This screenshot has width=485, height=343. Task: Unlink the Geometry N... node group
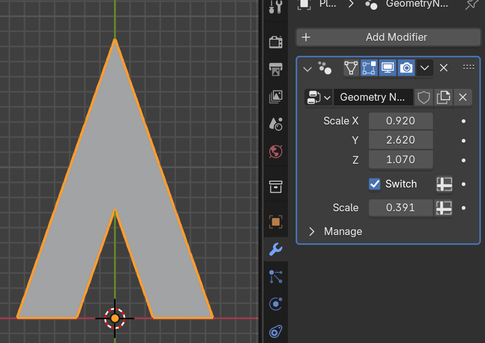(463, 98)
